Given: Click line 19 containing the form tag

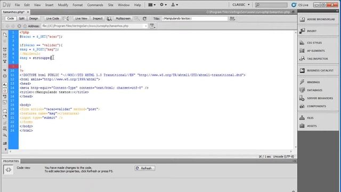Looking at the screenshot, I should (x=59, y=109).
